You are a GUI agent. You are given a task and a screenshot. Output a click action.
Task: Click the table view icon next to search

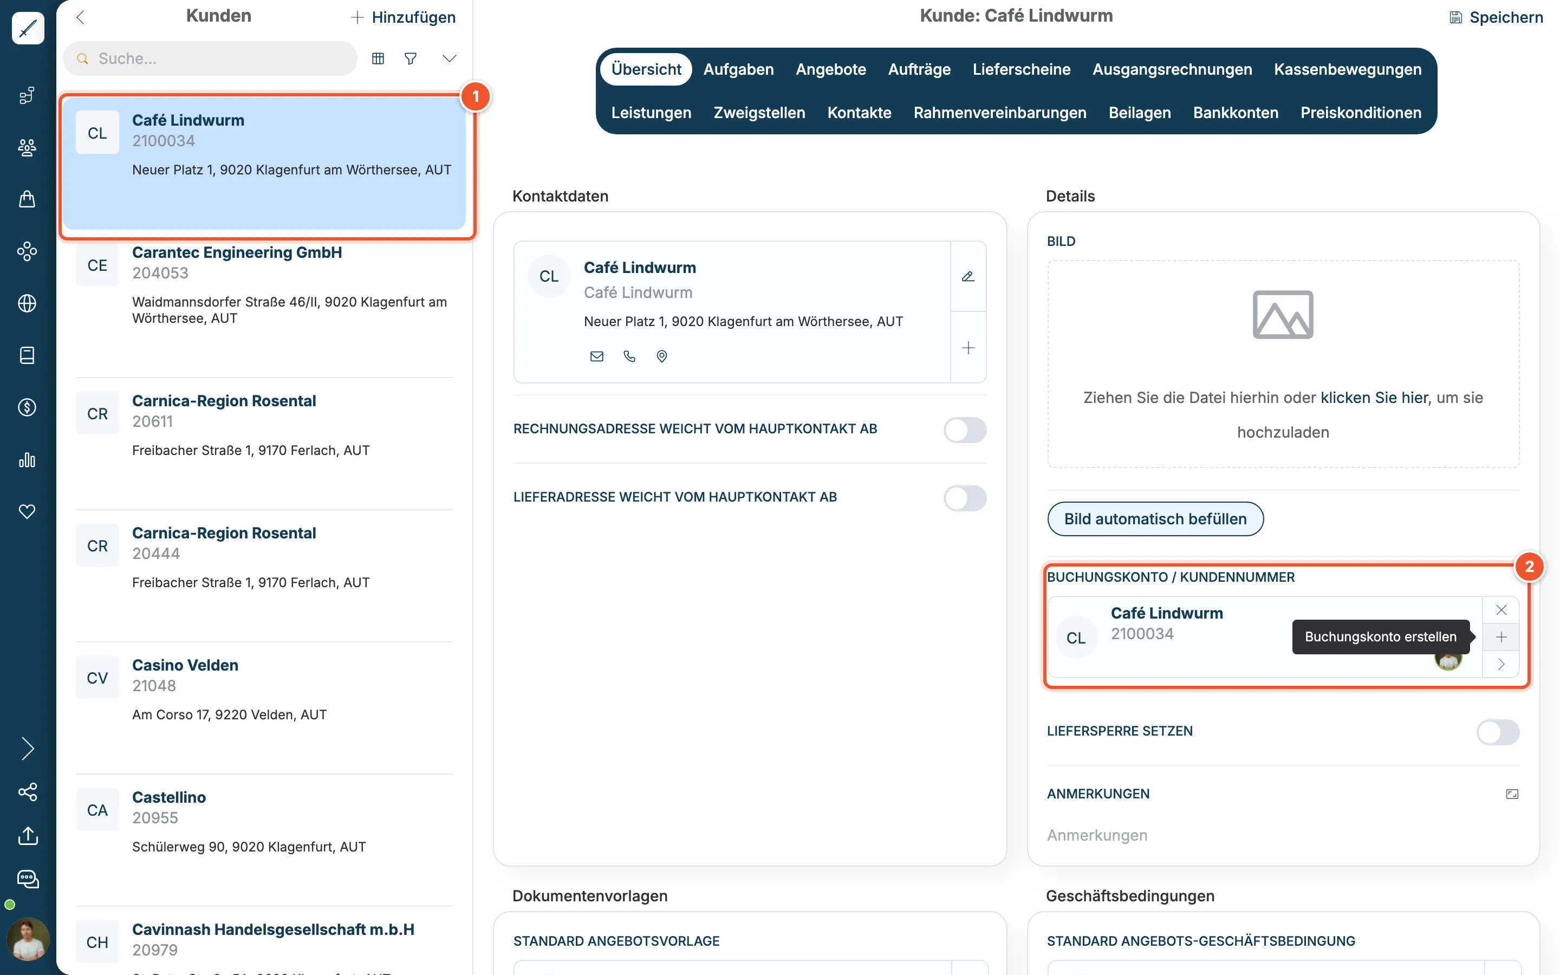379,58
